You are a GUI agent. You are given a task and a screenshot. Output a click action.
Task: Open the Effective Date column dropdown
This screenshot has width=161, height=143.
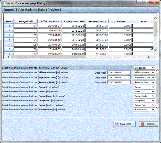pos(144,73)
